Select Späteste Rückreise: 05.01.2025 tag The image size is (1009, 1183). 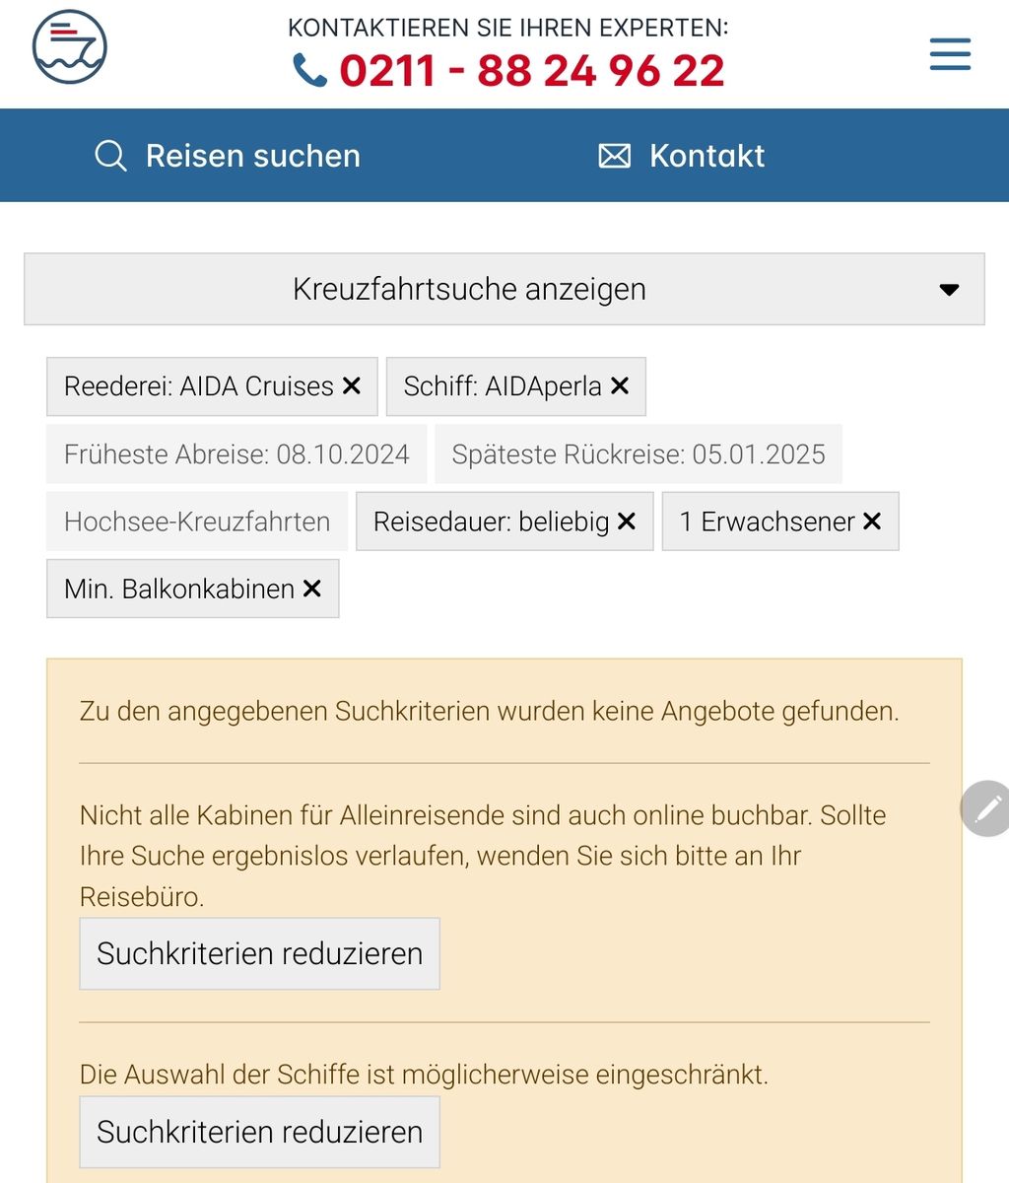coord(639,453)
